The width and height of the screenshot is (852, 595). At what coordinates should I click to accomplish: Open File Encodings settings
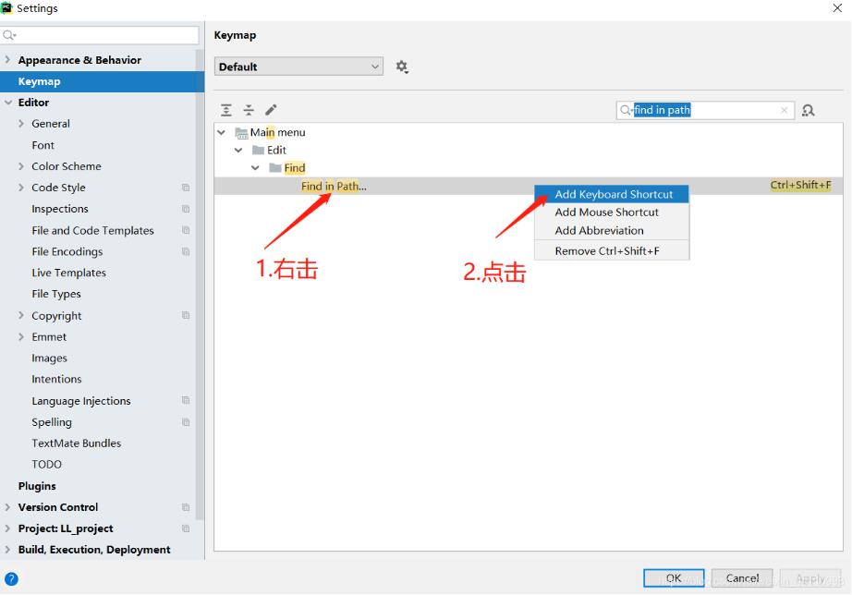[67, 251]
